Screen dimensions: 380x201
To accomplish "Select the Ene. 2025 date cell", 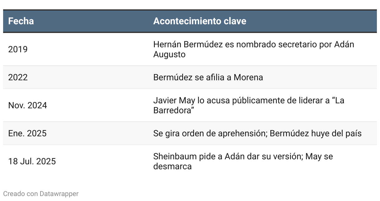I will click(27, 133).
